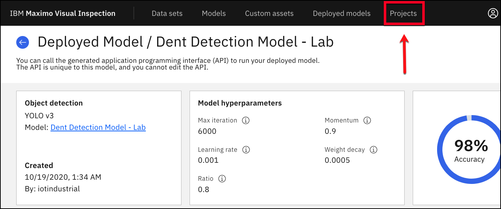Select the Max iteration value 6000
Screen dimensions: 501x209
tap(207, 131)
